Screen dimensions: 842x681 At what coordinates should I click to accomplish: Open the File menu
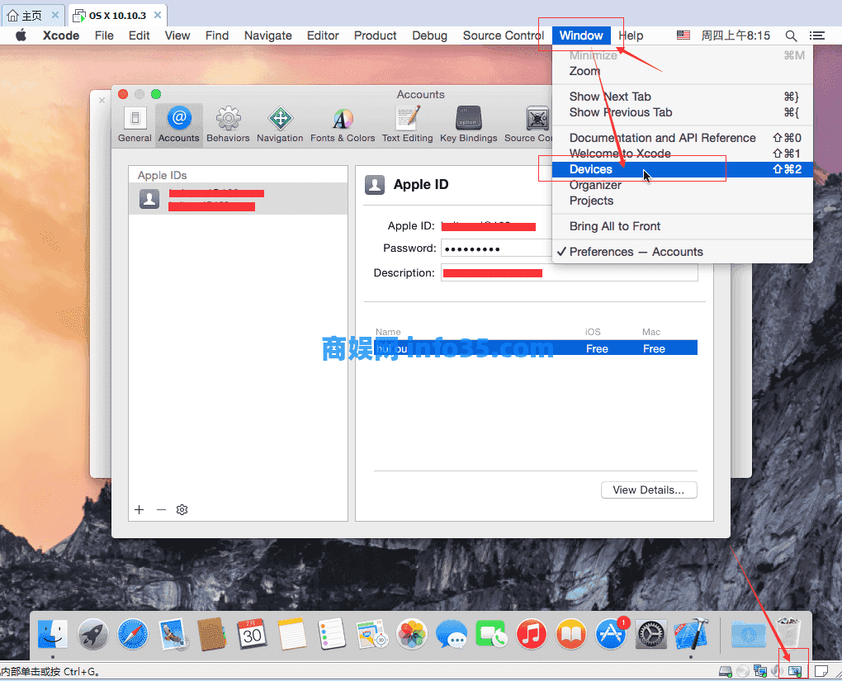104,35
